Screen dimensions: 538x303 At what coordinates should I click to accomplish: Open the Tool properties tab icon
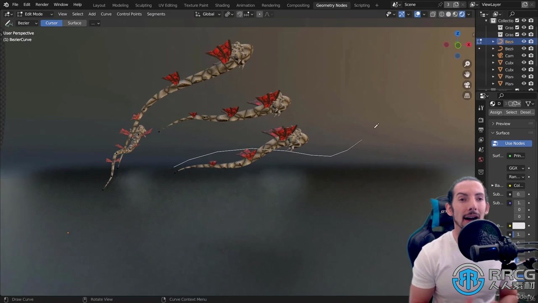(481, 108)
